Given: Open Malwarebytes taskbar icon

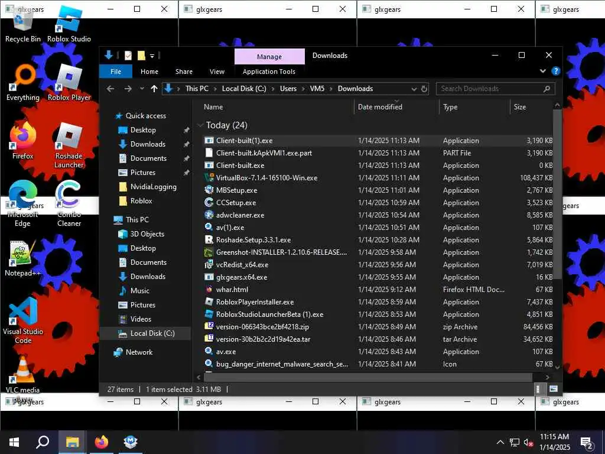Looking at the screenshot, I should pyautogui.click(x=131, y=442).
